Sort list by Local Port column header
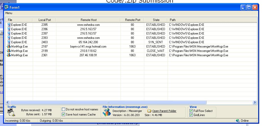The image size is (262, 126). (x=44, y=20)
